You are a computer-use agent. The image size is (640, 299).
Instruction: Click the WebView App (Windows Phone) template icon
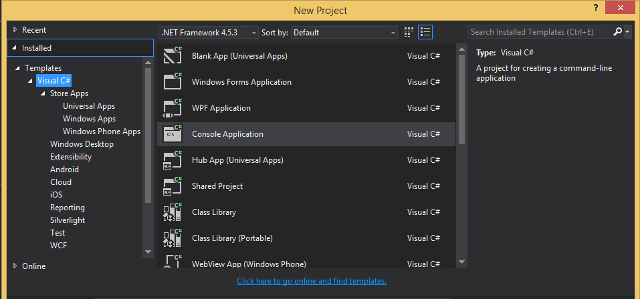pyautogui.click(x=173, y=261)
